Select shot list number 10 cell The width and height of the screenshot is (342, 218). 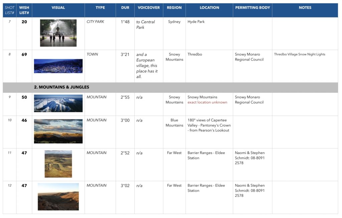tap(10, 132)
